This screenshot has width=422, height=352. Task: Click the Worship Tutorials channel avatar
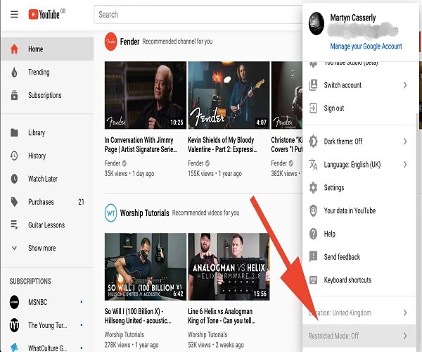(110, 213)
